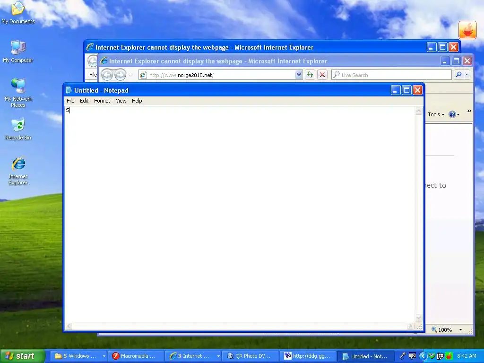
Task: Click the Notepad horizontal scrollbar right arrow
Action: [x=410, y=326]
